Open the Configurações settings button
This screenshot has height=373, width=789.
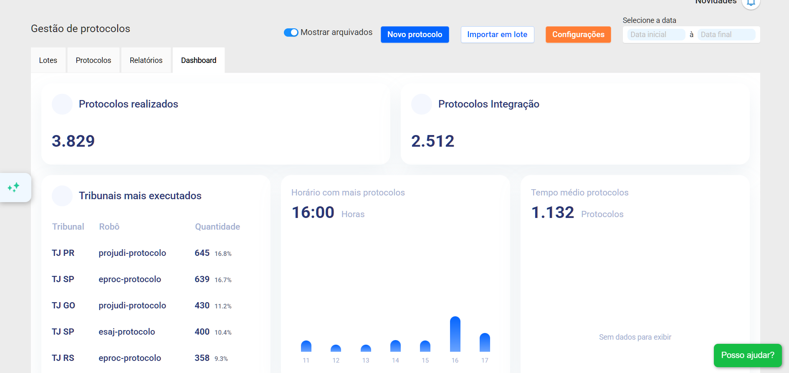pos(578,35)
